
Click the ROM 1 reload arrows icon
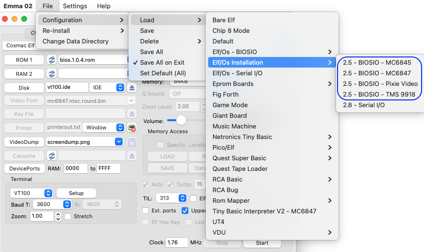(x=52, y=60)
